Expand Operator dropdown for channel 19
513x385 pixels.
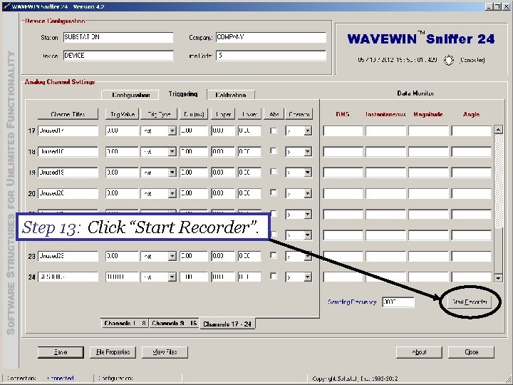tap(308, 173)
